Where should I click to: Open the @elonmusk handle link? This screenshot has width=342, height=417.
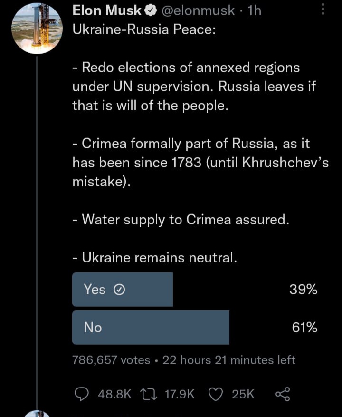click(198, 10)
